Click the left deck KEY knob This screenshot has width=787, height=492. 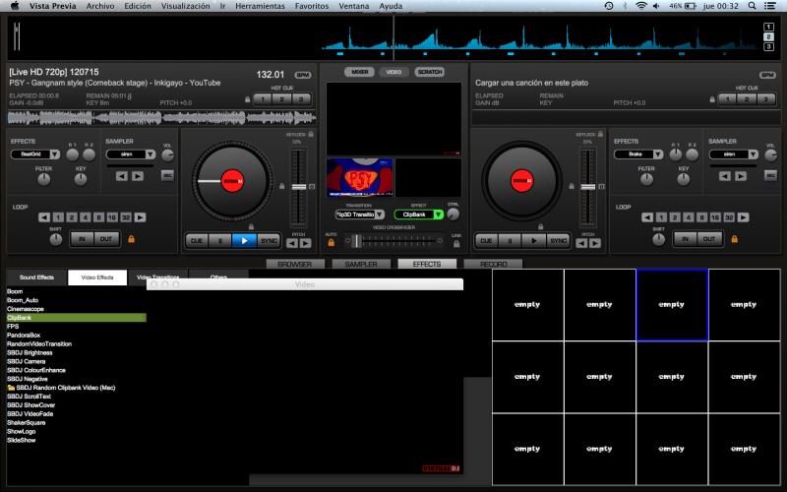coord(81,179)
